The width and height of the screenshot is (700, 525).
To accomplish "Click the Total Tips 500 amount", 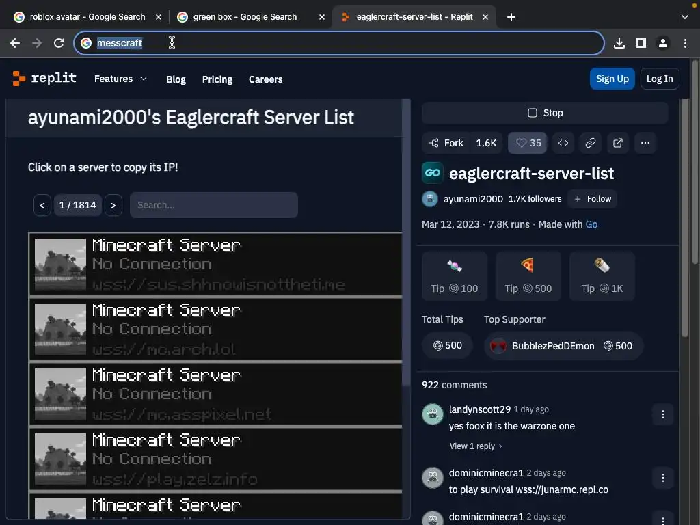I will [x=447, y=345].
